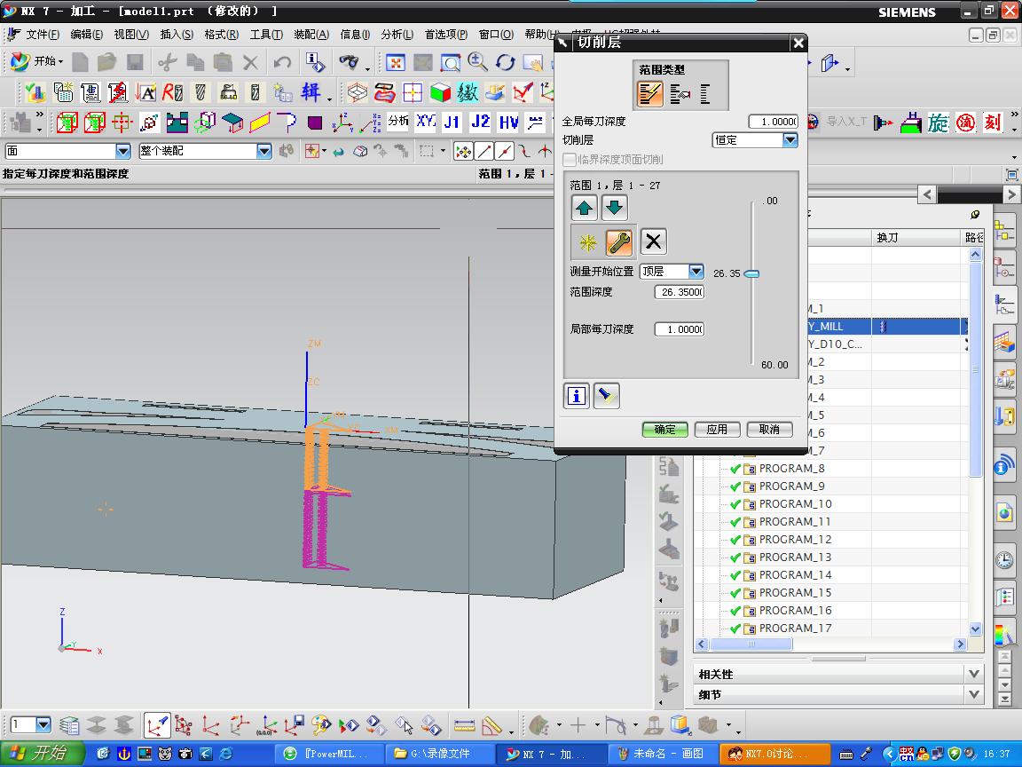
Task: Delete current range with X icon
Action: pyautogui.click(x=653, y=241)
